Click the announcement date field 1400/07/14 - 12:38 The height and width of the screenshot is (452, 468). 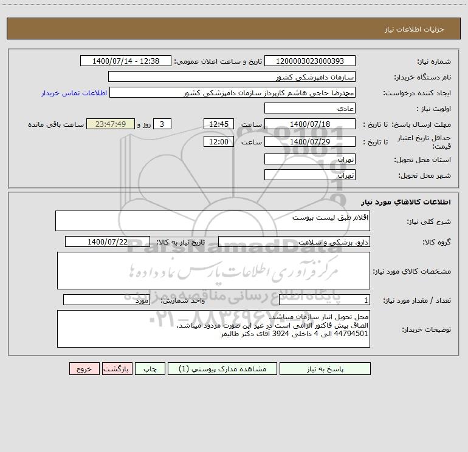click(126, 61)
